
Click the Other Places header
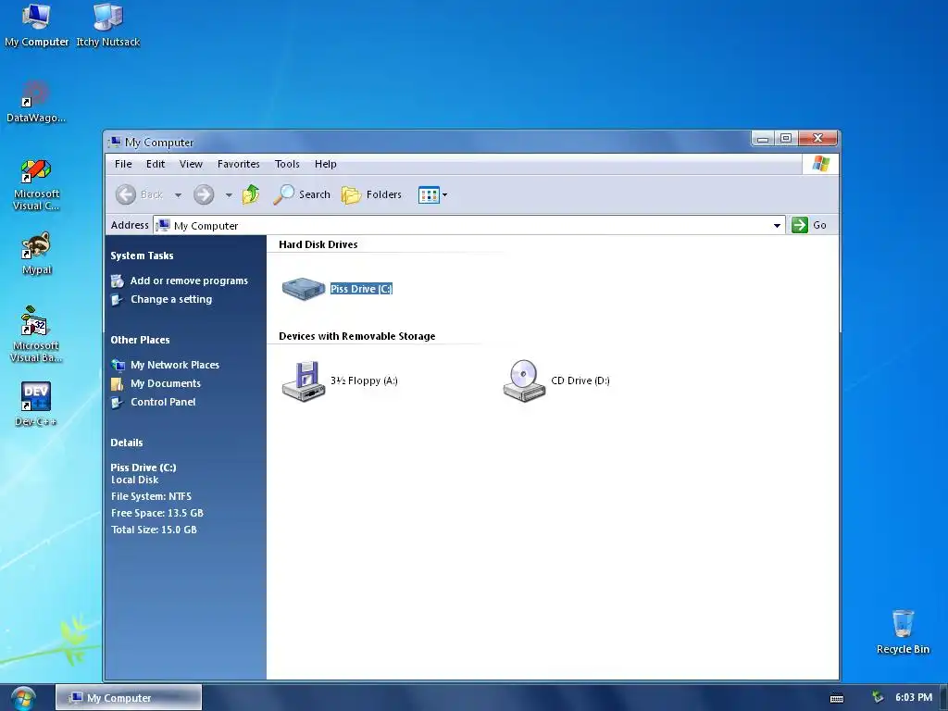click(141, 340)
